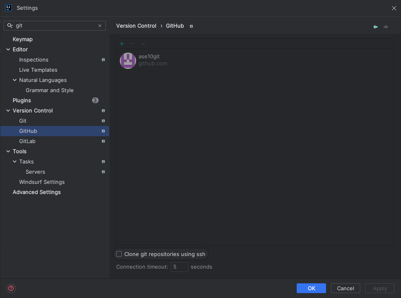Collapse the Editor tree node
Image resolution: width=401 pixels, height=298 pixels.
coord(8,49)
